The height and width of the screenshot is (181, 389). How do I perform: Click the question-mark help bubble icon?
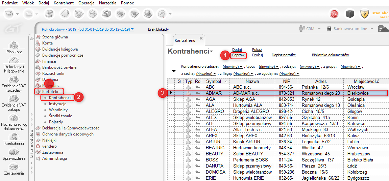point(162,14)
